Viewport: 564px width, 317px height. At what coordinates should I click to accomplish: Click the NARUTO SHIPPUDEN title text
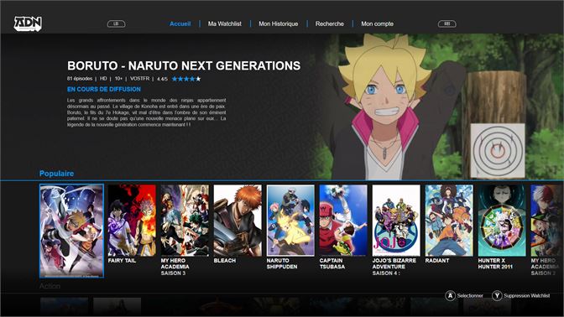pyautogui.click(x=282, y=264)
